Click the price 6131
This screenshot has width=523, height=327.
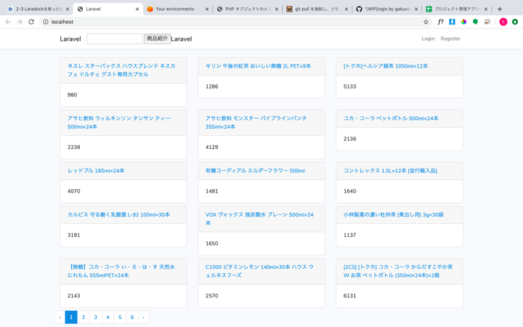[350, 296]
